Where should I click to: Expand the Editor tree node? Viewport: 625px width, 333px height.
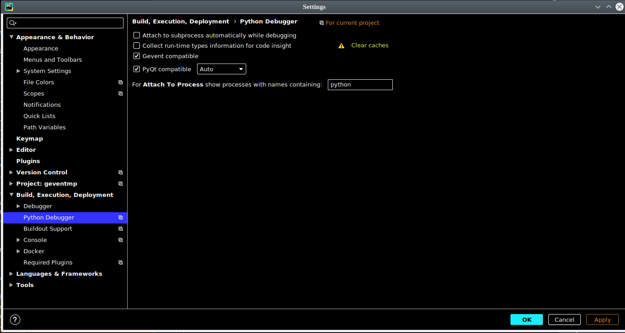[x=11, y=150]
